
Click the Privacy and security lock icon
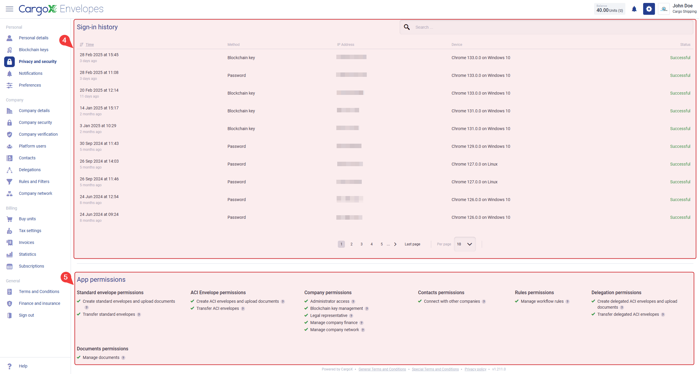[x=9, y=61]
